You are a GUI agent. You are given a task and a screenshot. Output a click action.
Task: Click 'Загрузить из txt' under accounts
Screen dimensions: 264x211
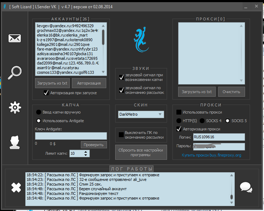[x=52, y=83]
